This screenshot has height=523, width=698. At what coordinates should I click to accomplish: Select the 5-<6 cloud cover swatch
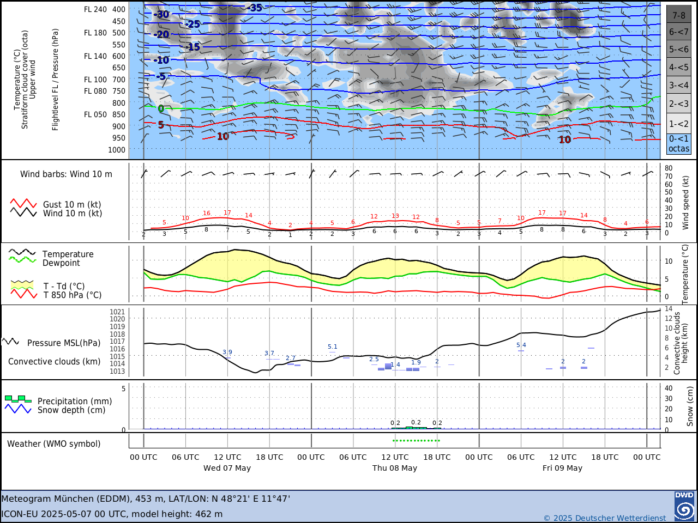tap(678, 50)
